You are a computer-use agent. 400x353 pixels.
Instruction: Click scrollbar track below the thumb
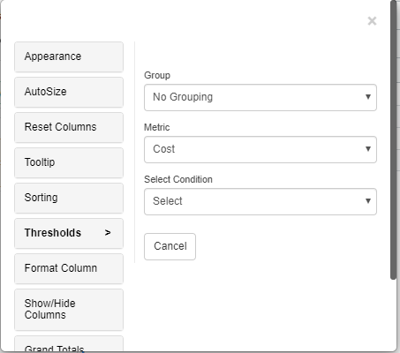(x=393, y=315)
